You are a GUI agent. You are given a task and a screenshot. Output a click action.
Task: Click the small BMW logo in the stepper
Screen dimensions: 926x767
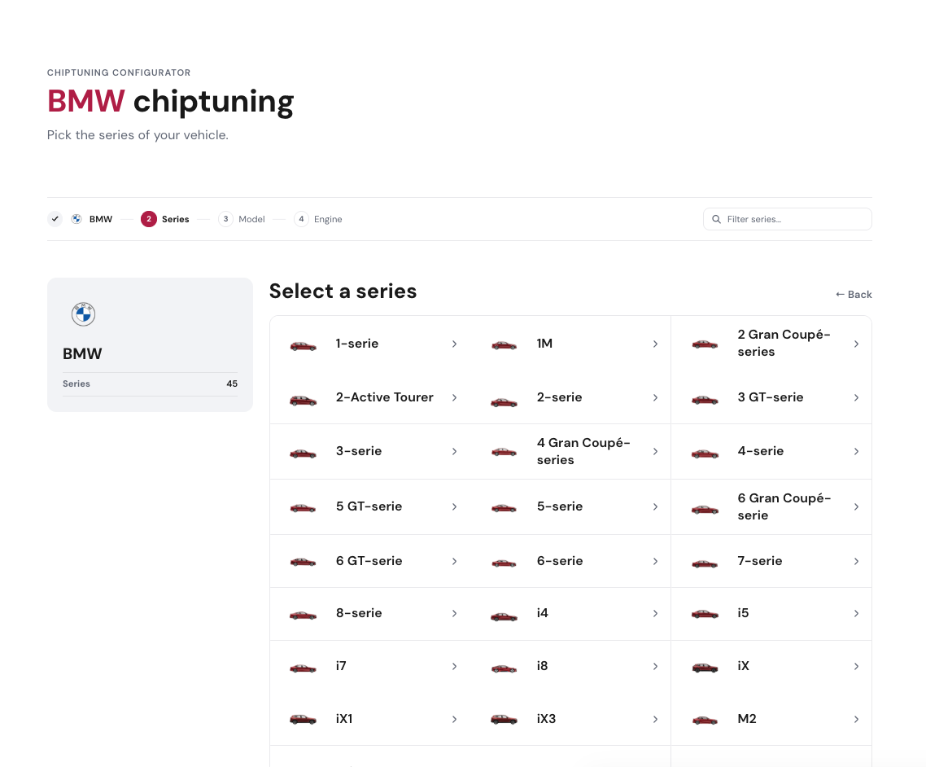[x=76, y=219]
